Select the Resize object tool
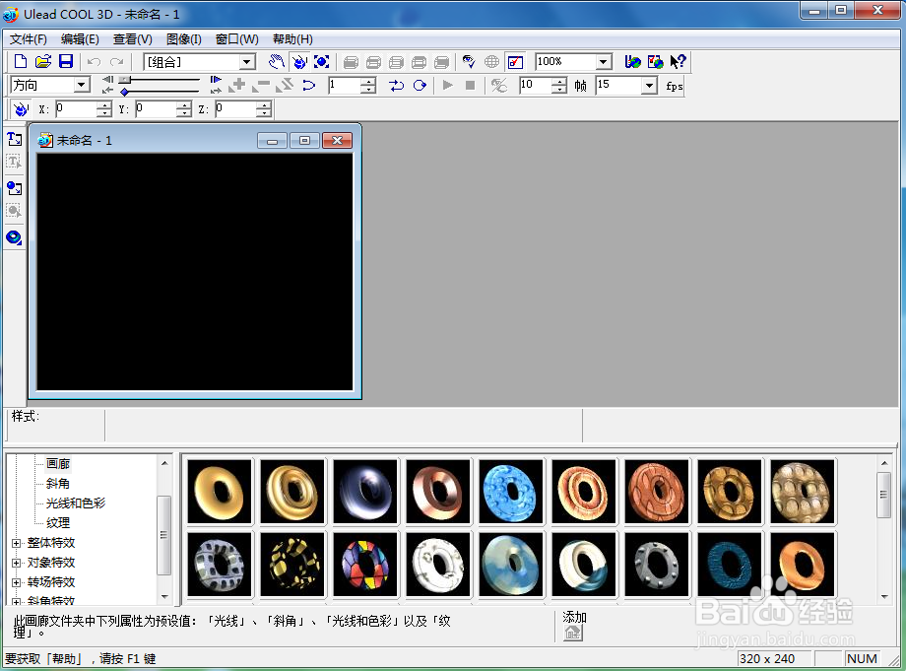This screenshot has height=671, width=906. coord(322,62)
